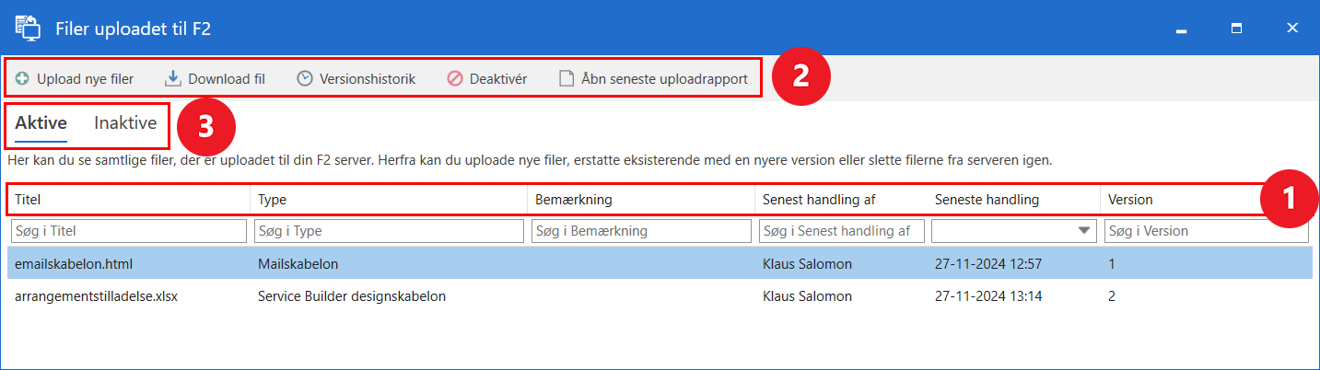The image size is (1320, 370).
Task: Click the Åbn seneste uploadrapport document icon
Action: click(x=567, y=79)
